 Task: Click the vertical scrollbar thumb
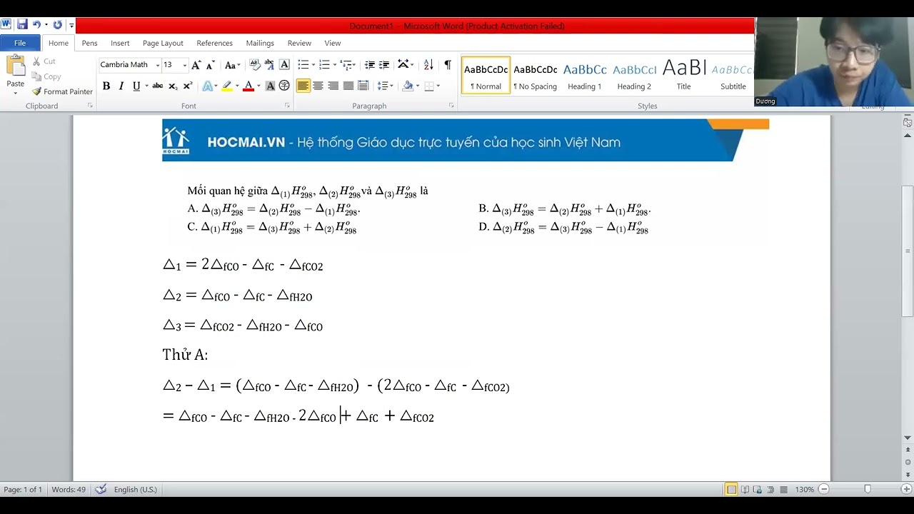click(908, 251)
